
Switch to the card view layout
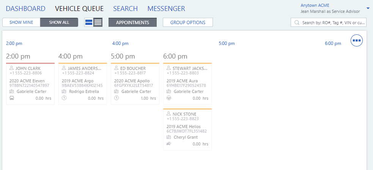pyautogui.click(x=89, y=22)
